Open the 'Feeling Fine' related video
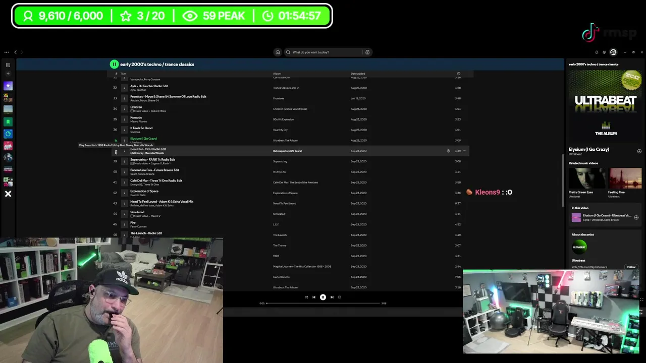Viewport: 646px width, 363px height. pos(625,178)
